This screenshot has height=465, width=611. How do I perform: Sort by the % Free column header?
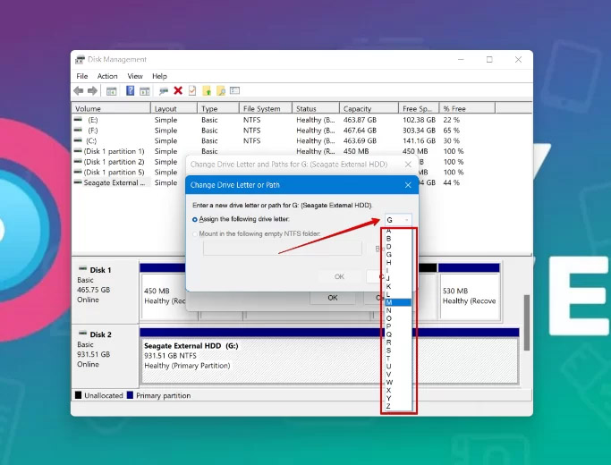point(467,109)
